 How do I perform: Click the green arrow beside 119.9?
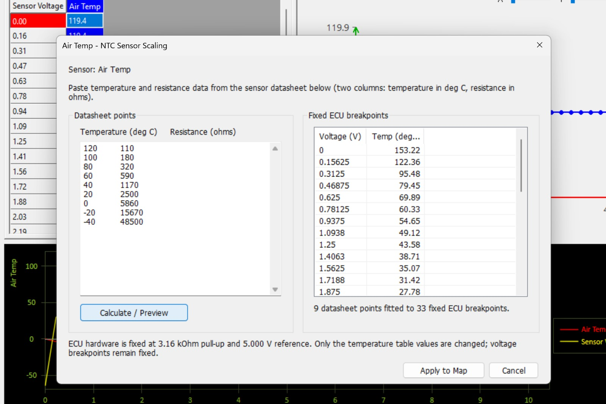[x=356, y=31]
